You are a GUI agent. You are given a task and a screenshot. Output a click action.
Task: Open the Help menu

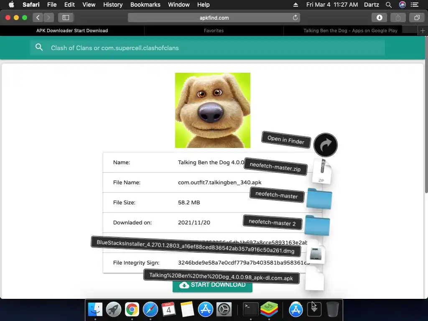[x=204, y=5]
